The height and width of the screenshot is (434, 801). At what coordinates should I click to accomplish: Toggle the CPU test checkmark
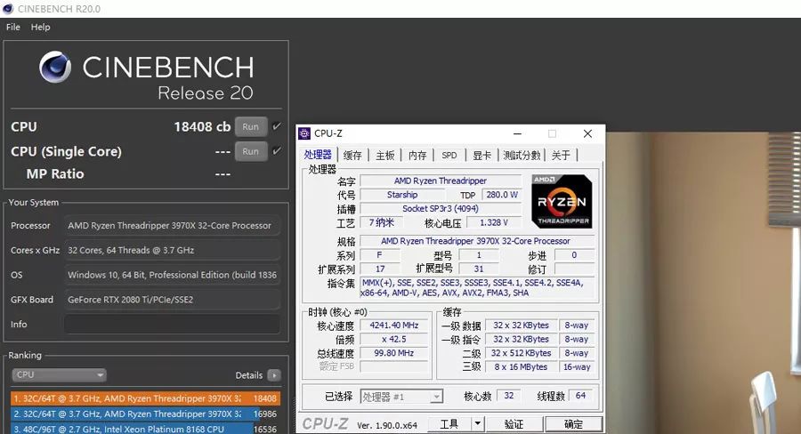(x=277, y=126)
